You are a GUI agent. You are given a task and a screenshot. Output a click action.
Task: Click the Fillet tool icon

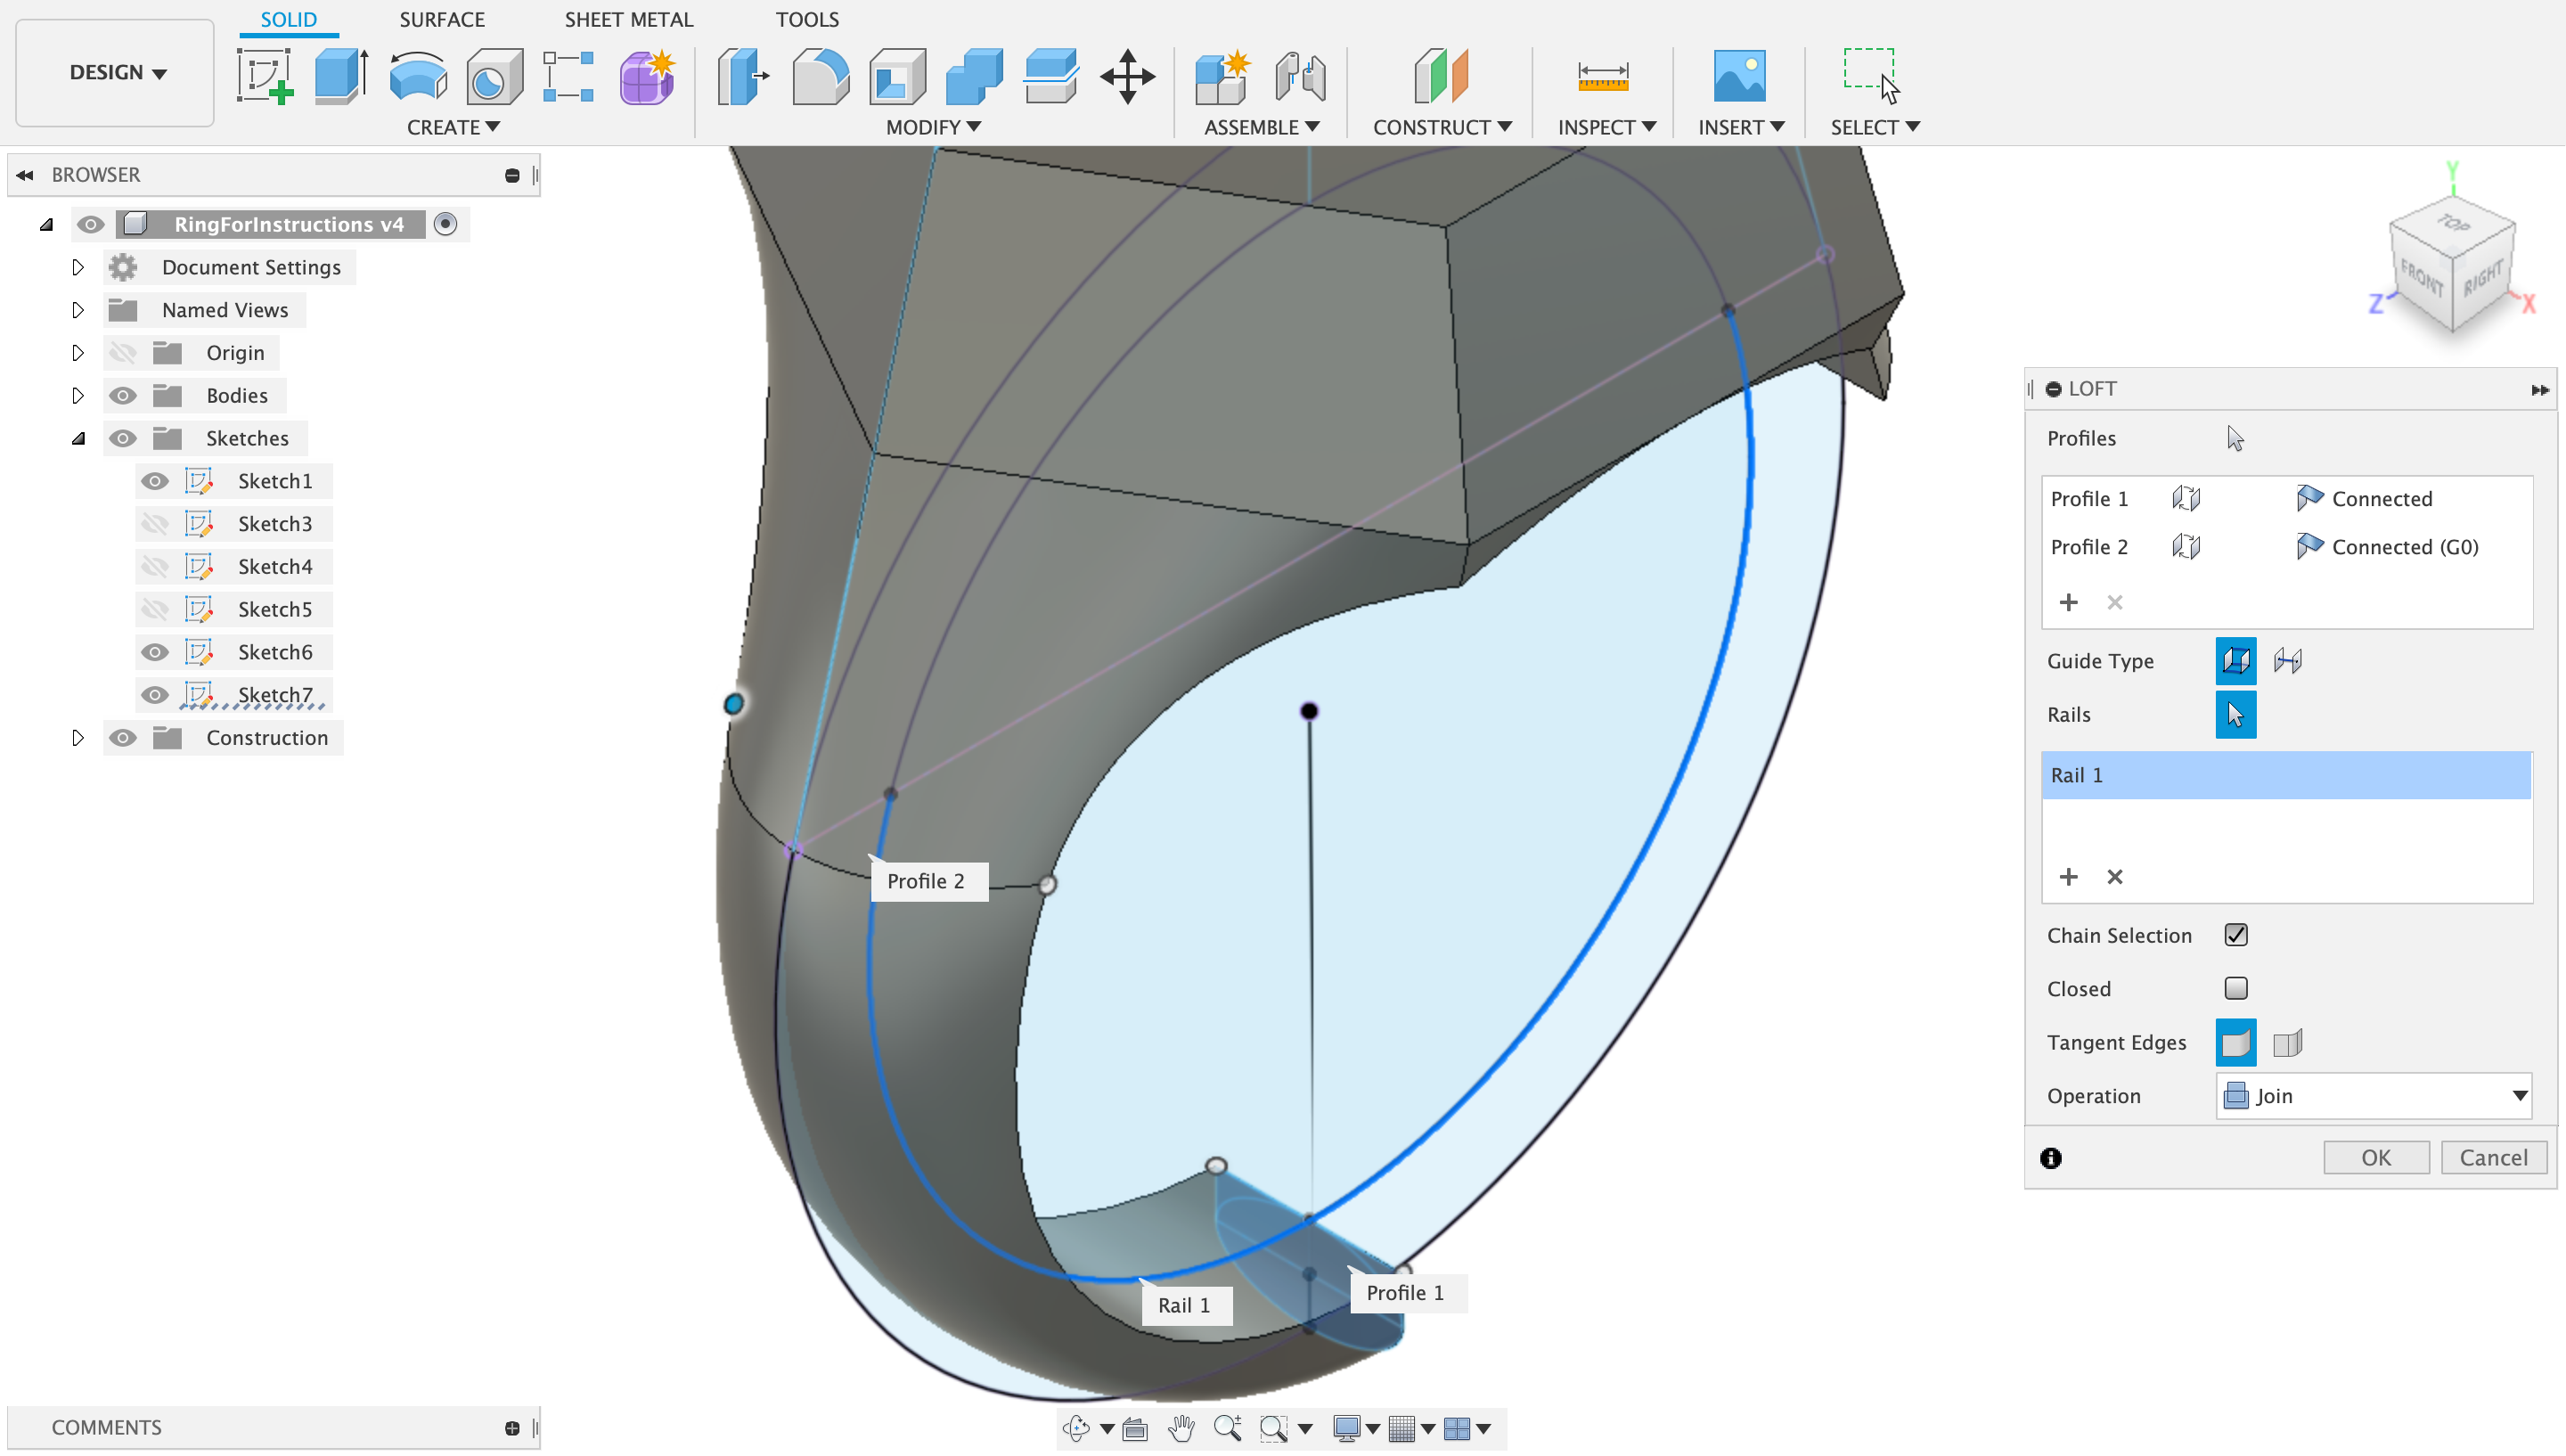point(820,76)
